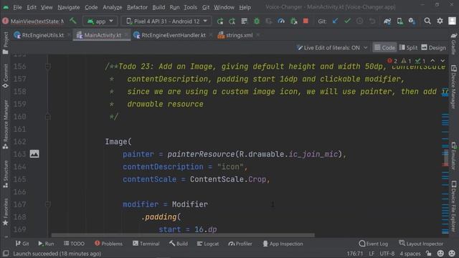Open the Problems tool window
Viewport: 459px width, 258px height.
tap(108, 244)
